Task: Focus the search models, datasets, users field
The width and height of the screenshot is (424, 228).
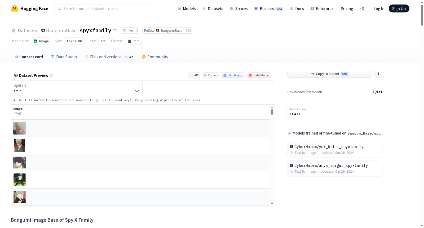Action: tap(105, 8)
